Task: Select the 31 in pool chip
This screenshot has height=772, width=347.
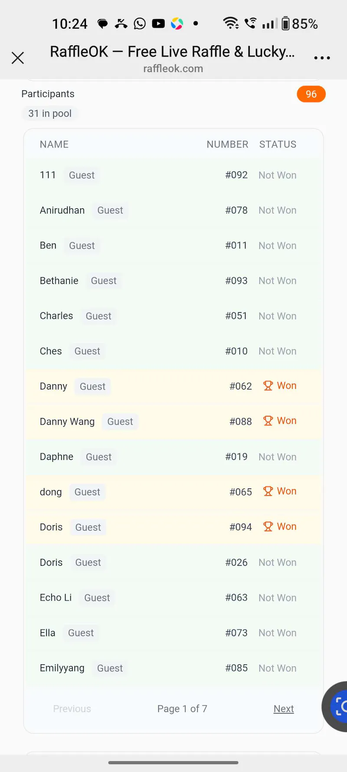Action: (x=50, y=113)
